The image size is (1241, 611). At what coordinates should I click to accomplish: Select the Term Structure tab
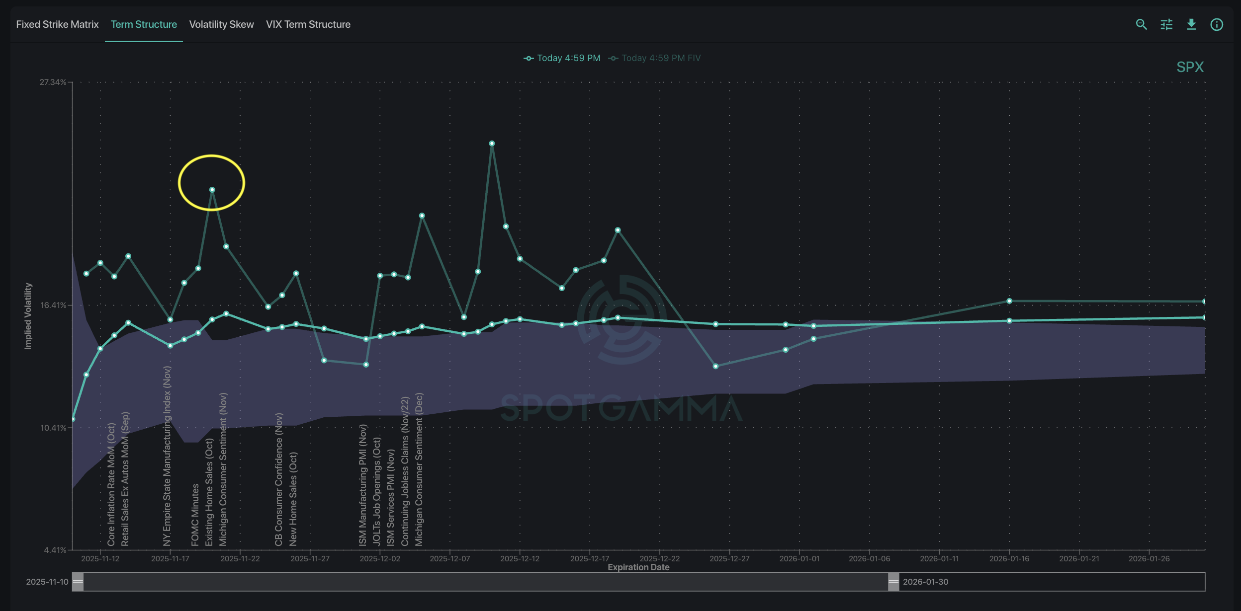click(144, 24)
